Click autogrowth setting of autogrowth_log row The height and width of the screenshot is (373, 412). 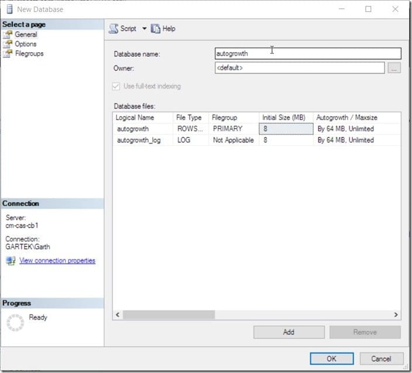click(x=357, y=140)
